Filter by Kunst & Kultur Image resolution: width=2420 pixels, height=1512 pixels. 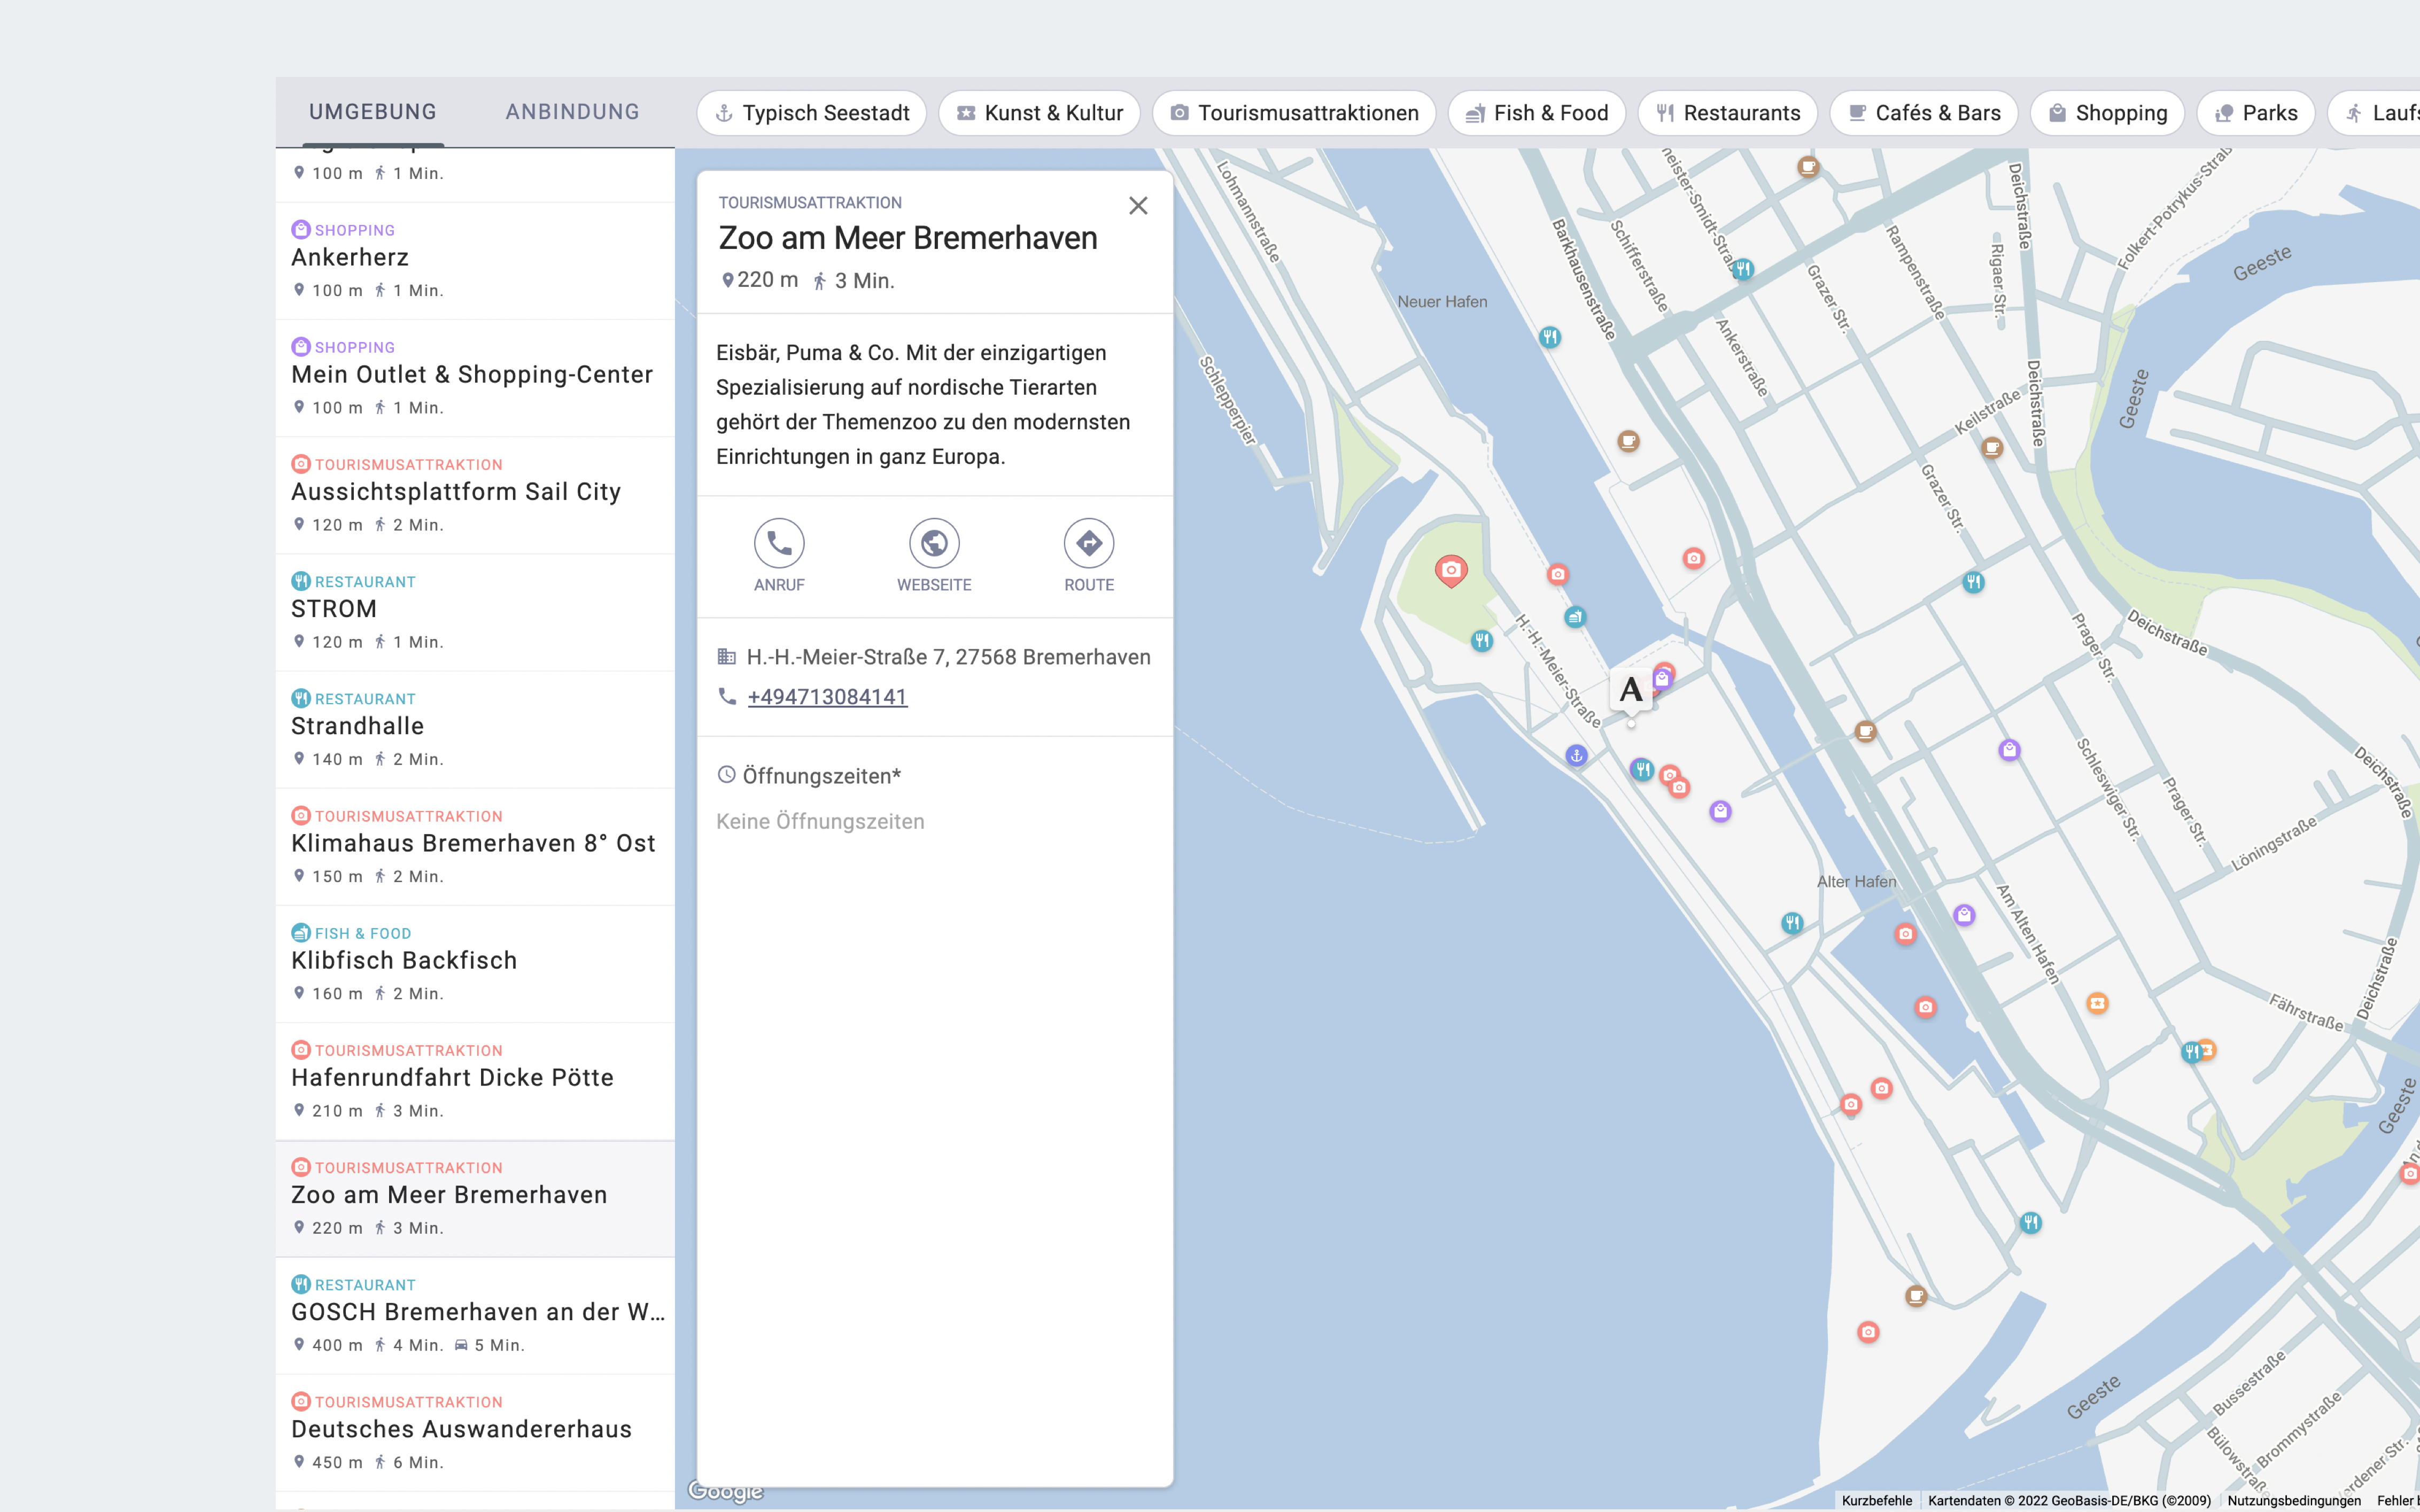click(x=1040, y=113)
